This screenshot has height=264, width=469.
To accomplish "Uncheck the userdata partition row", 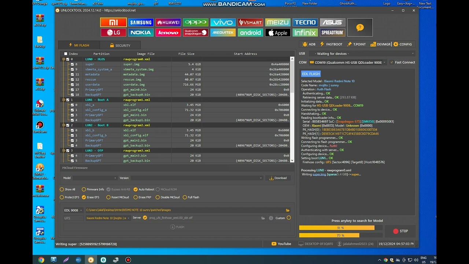I will 72,85.
